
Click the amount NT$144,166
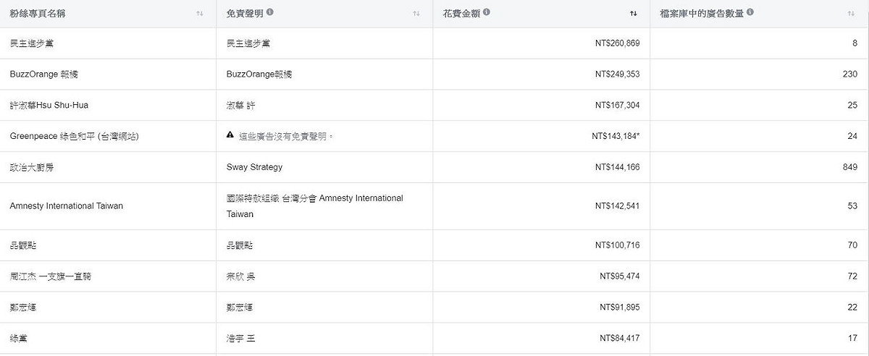617,167
